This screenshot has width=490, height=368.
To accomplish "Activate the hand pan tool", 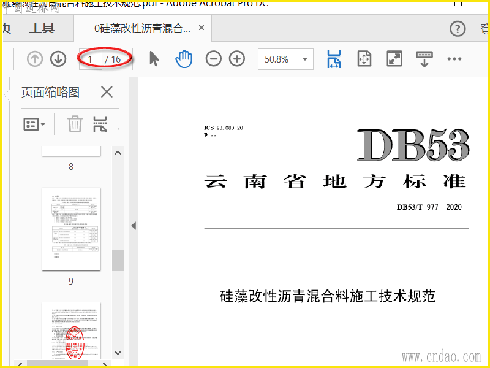I will pos(183,59).
